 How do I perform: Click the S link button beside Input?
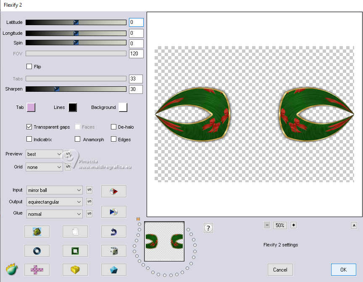[89, 190]
